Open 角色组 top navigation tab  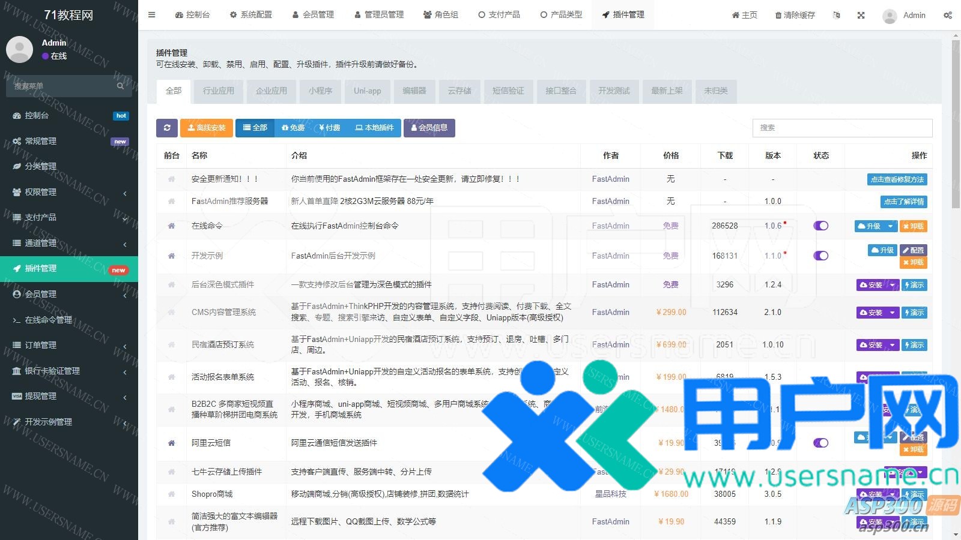440,15
